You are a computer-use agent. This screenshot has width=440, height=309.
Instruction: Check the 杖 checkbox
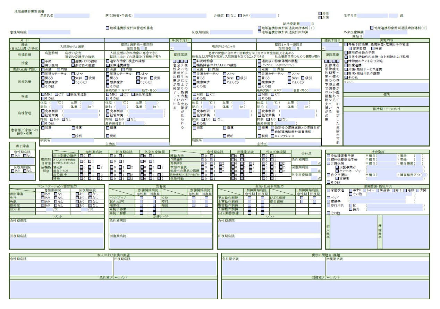tap(350, 206)
